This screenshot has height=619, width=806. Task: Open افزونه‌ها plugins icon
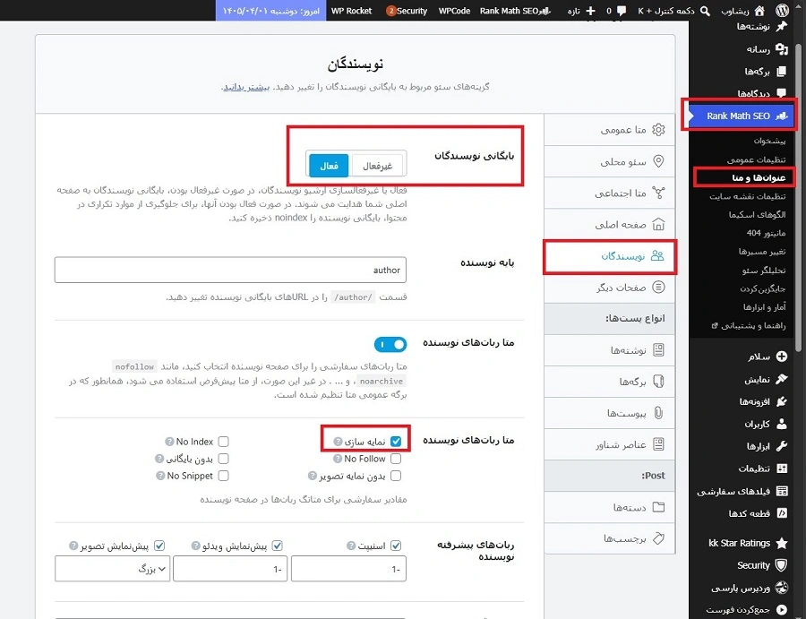pyautogui.click(x=781, y=401)
